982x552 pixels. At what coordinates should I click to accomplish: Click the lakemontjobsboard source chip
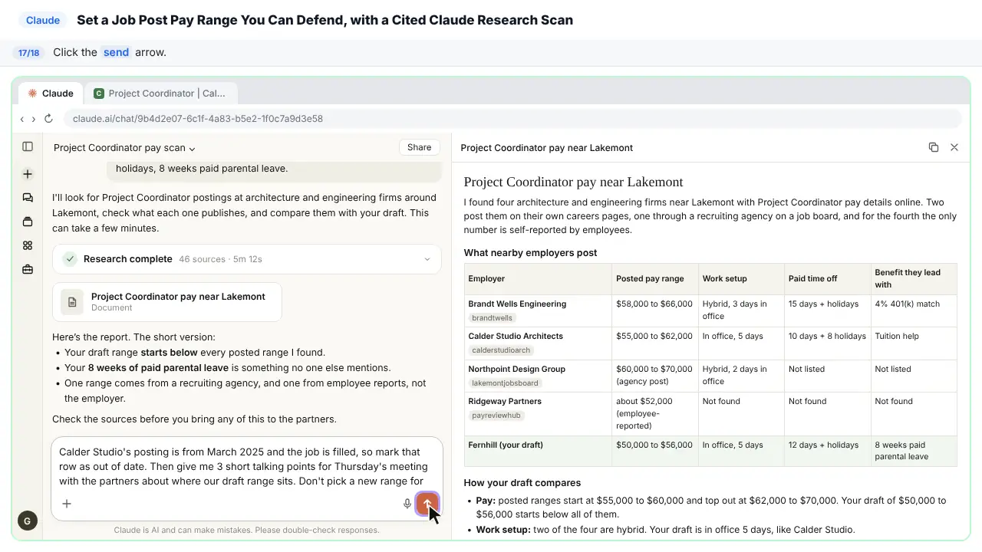505,383
